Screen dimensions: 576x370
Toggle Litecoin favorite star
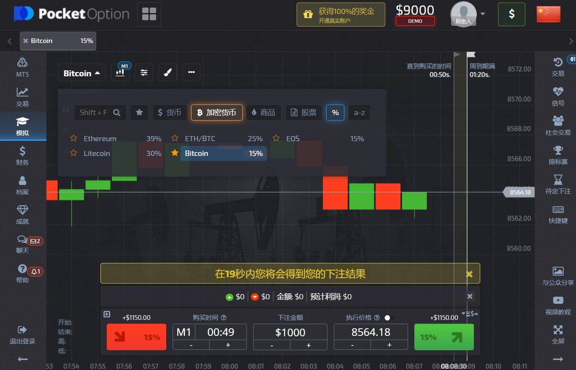pyautogui.click(x=73, y=153)
